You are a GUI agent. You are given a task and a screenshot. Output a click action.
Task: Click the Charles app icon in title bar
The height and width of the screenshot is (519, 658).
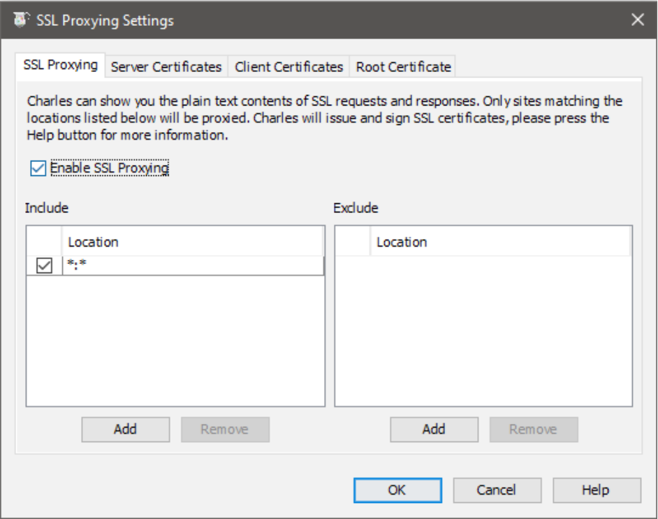(22, 20)
